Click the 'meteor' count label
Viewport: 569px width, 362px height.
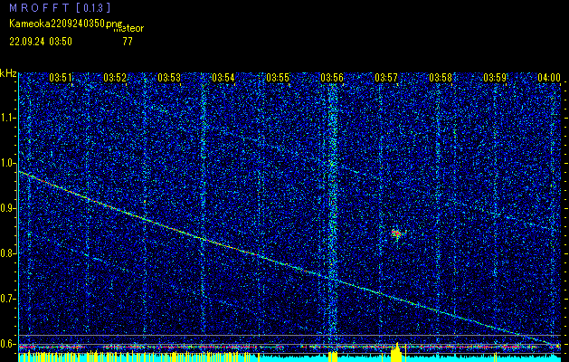coord(128,29)
